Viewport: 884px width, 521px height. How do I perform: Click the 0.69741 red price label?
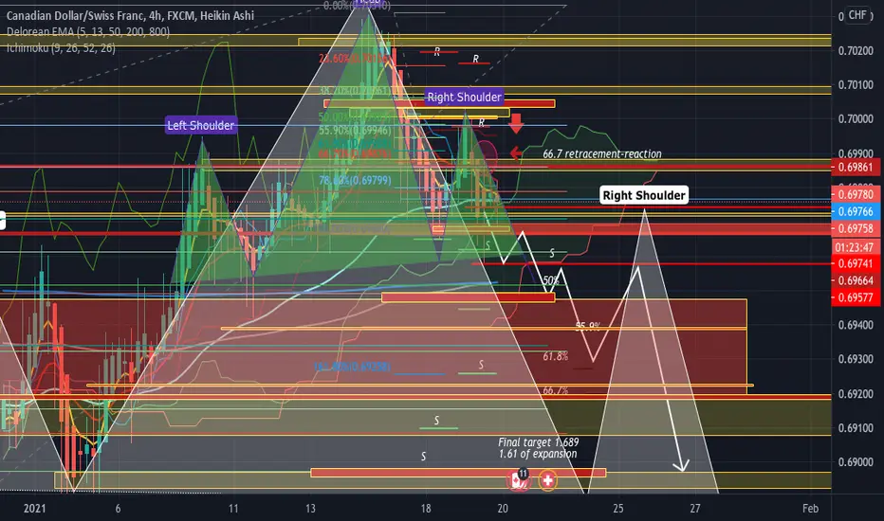pos(856,263)
